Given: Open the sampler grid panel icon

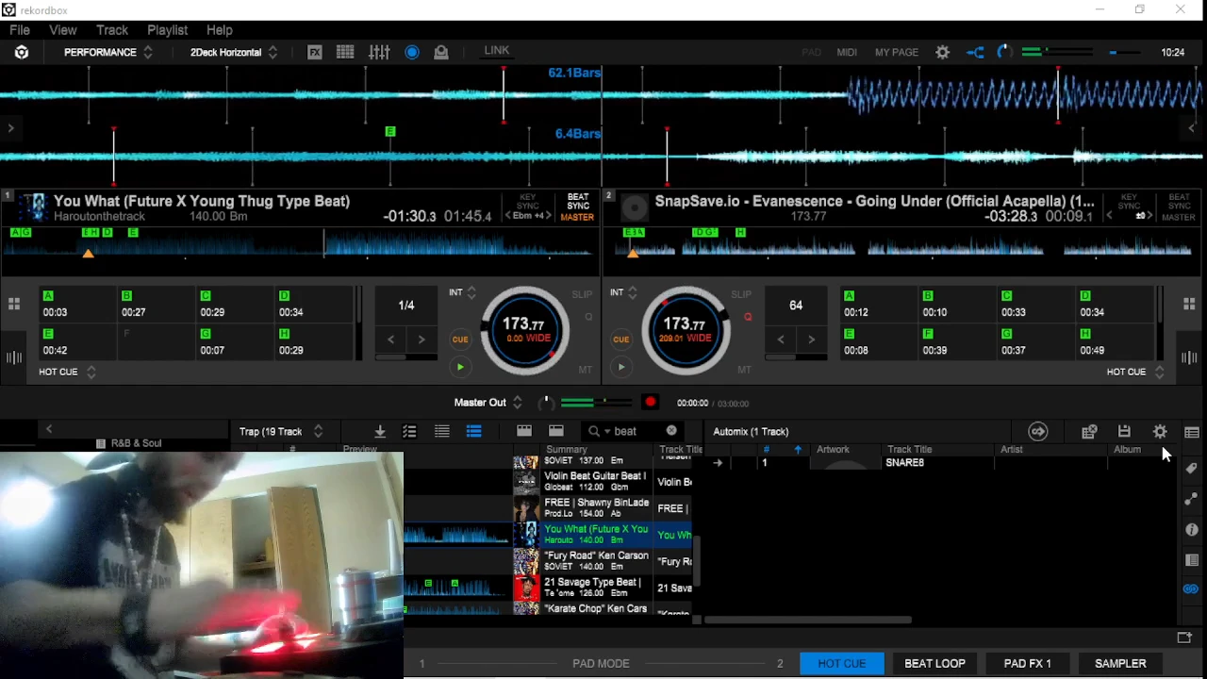Looking at the screenshot, I should point(345,52).
